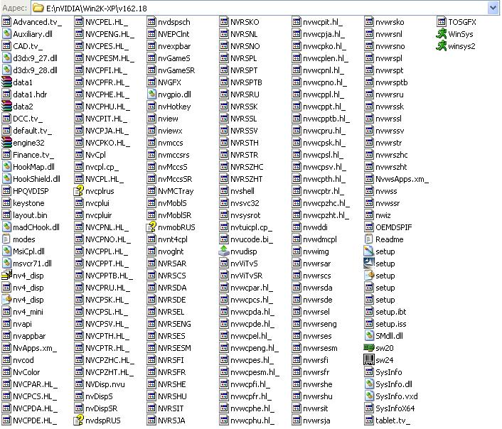502x429 pixels.
Task: Click the sw24 barcode icon
Action: pyautogui.click(x=369, y=360)
